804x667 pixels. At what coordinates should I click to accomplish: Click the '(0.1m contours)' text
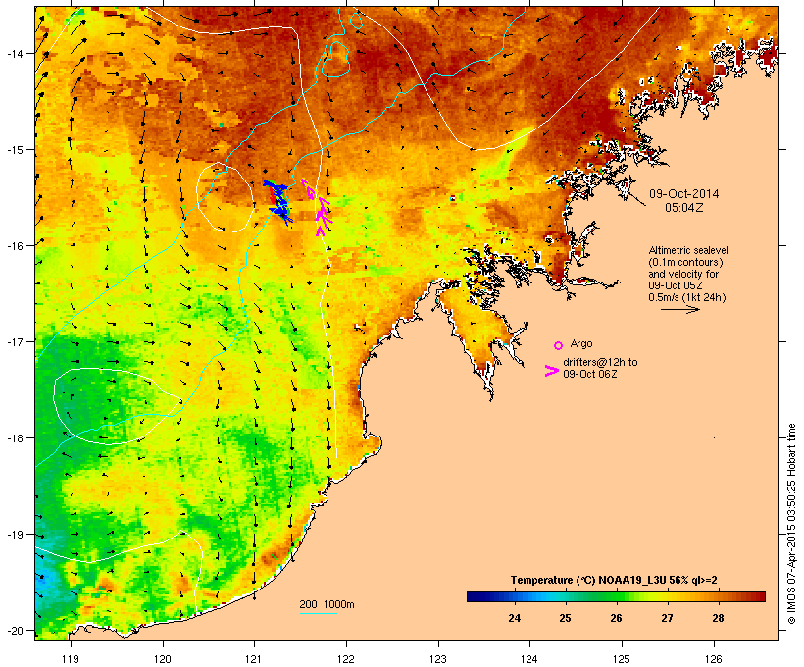coord(685,262)
